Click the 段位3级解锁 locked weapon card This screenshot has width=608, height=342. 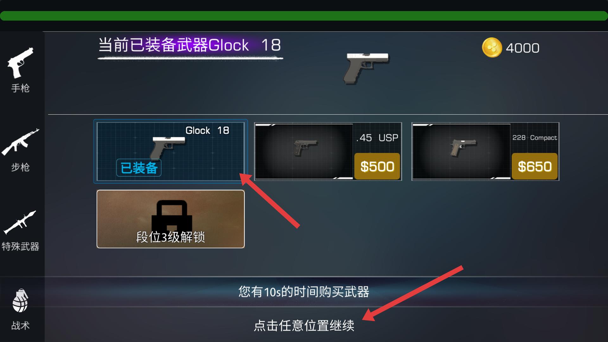[x=170, y=219]
